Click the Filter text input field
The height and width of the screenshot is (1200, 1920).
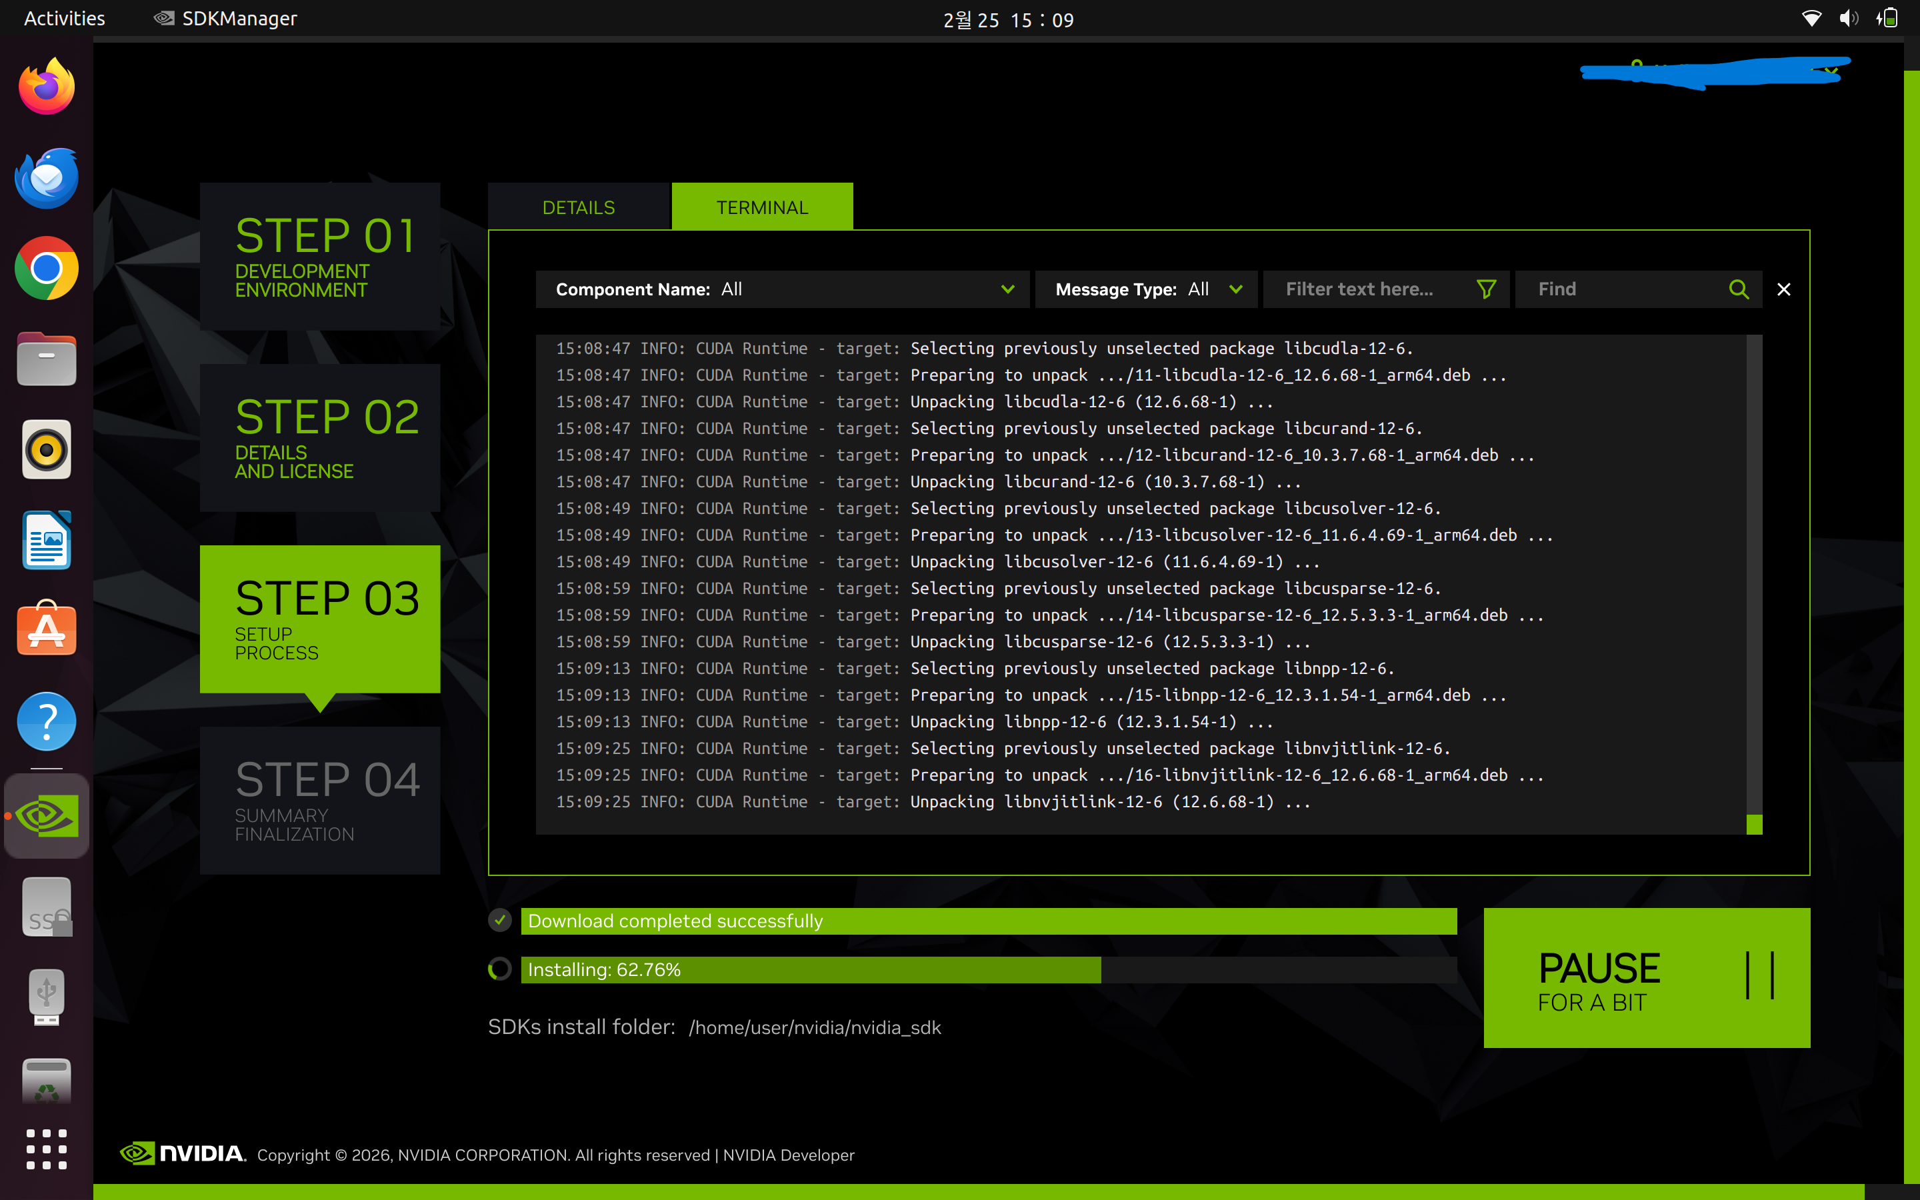click(x=1373, y=289)
